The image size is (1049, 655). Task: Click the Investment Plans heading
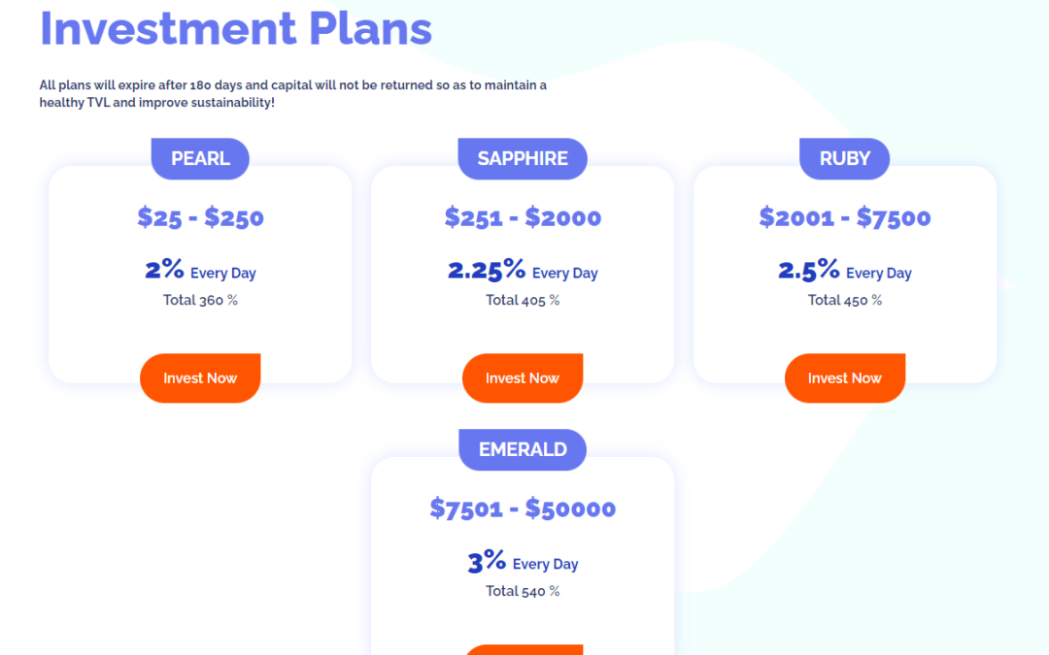pyautogui.click(x=236, y=29)
